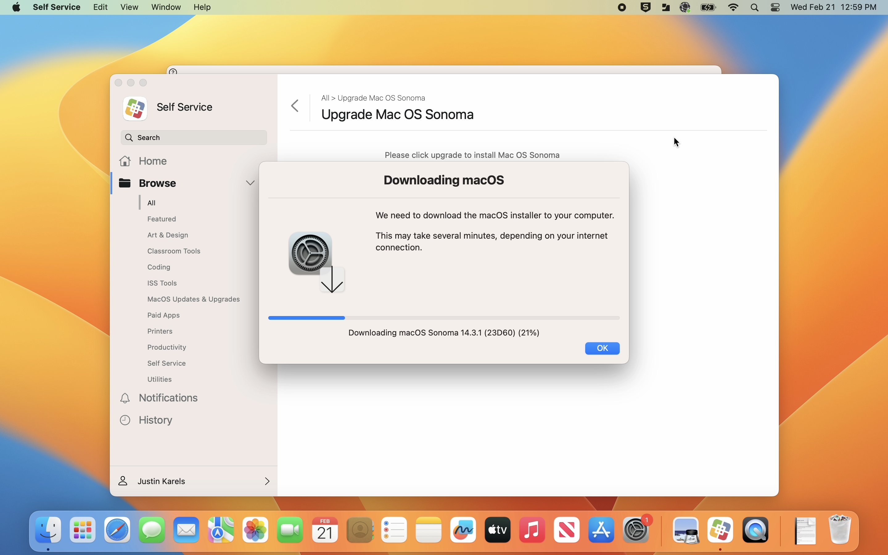Select MacOS Updates & Upgrades category

193,299
